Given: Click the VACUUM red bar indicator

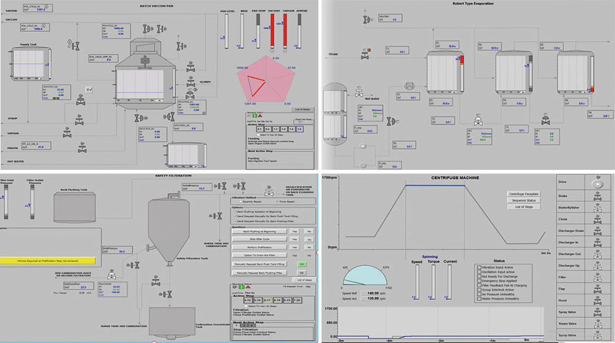Looking at the screenshot, I should (272, 31).
